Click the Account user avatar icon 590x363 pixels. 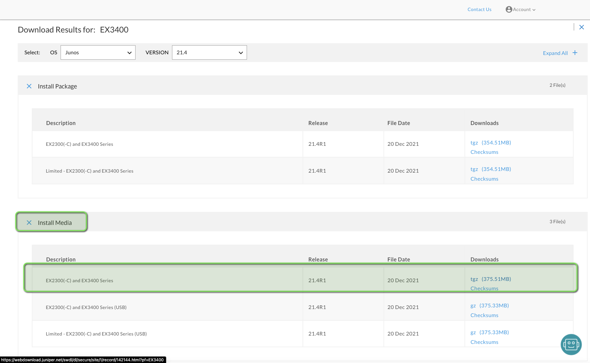[x=509, y=9]
